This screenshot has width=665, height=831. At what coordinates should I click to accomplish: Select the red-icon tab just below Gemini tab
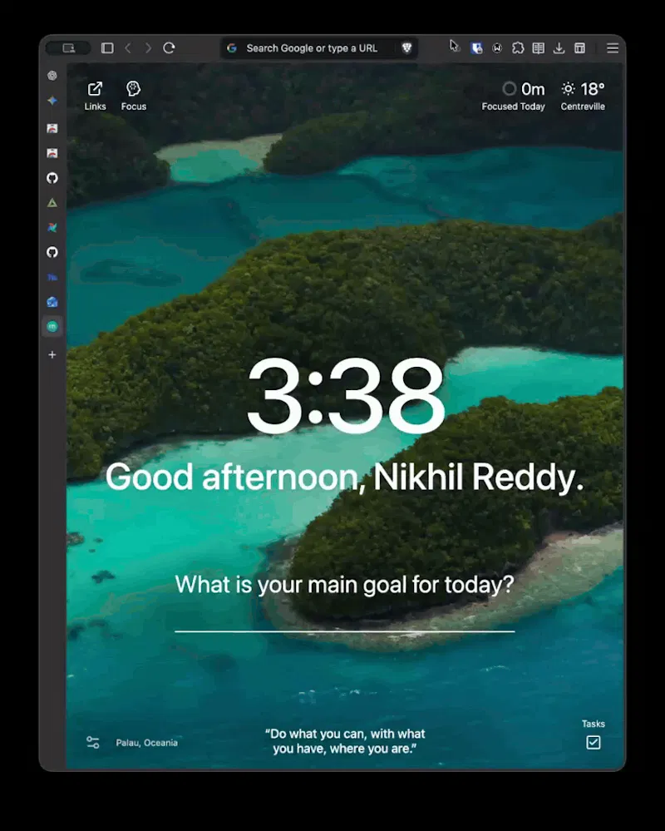click(x=52, y=128)
